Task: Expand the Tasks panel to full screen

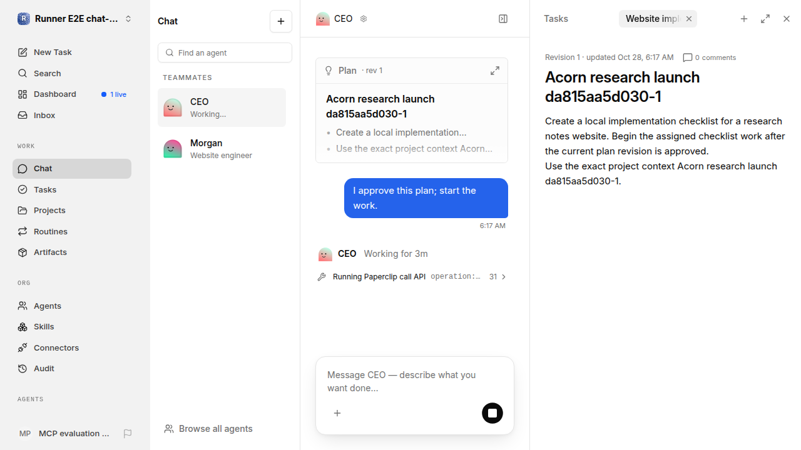Action: pyautogui.click(x=765, y=19)
